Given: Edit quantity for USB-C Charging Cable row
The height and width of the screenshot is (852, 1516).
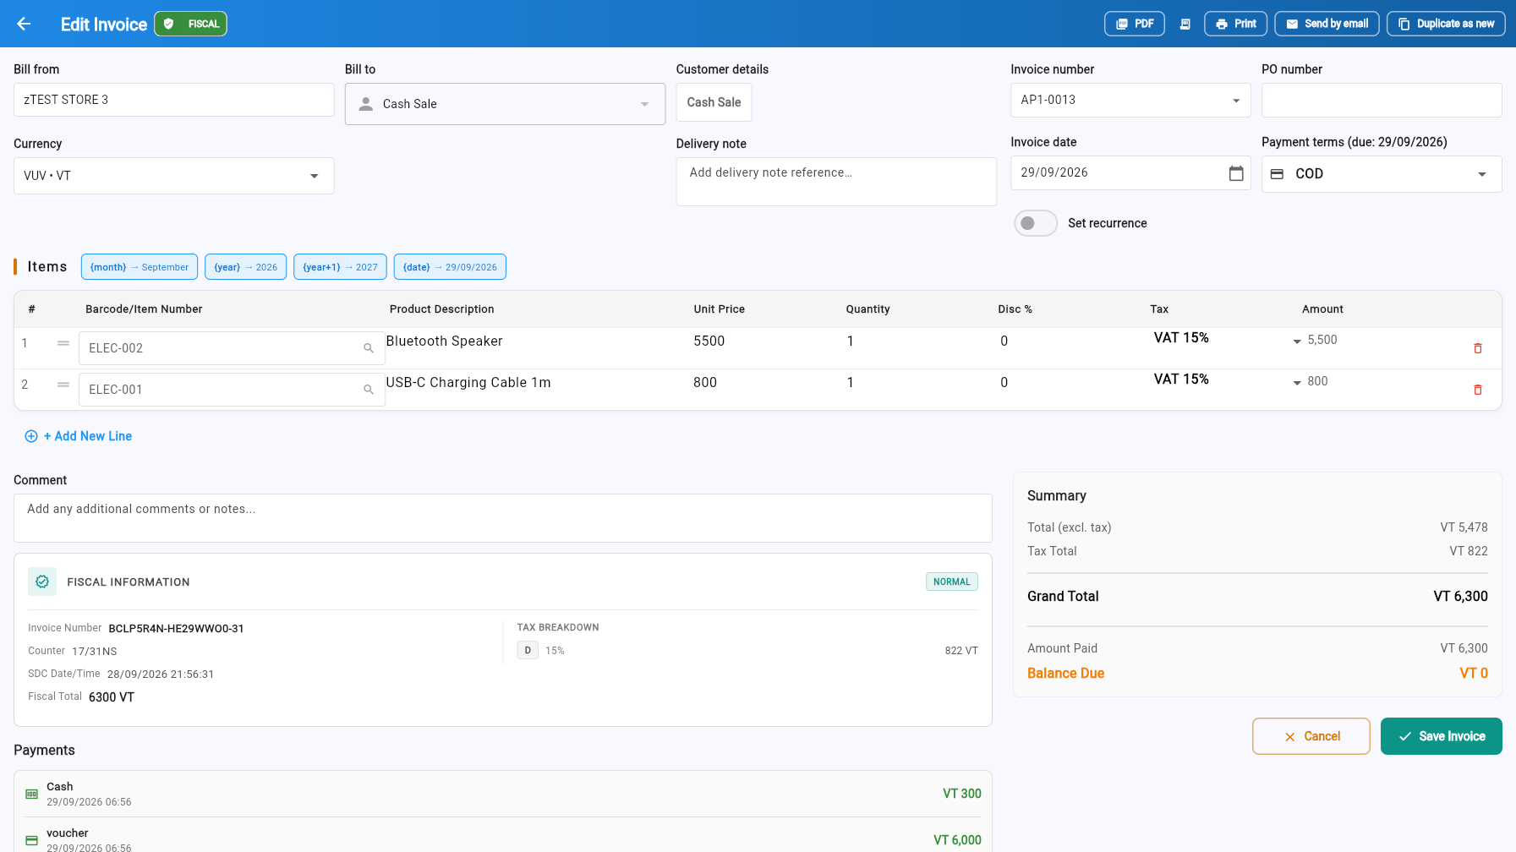Looking at the screenshot, I should tap(851, 382).
